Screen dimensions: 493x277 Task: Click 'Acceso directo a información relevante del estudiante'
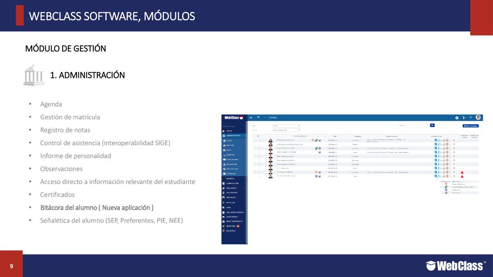pyautogui.click(x=117, y=181)
